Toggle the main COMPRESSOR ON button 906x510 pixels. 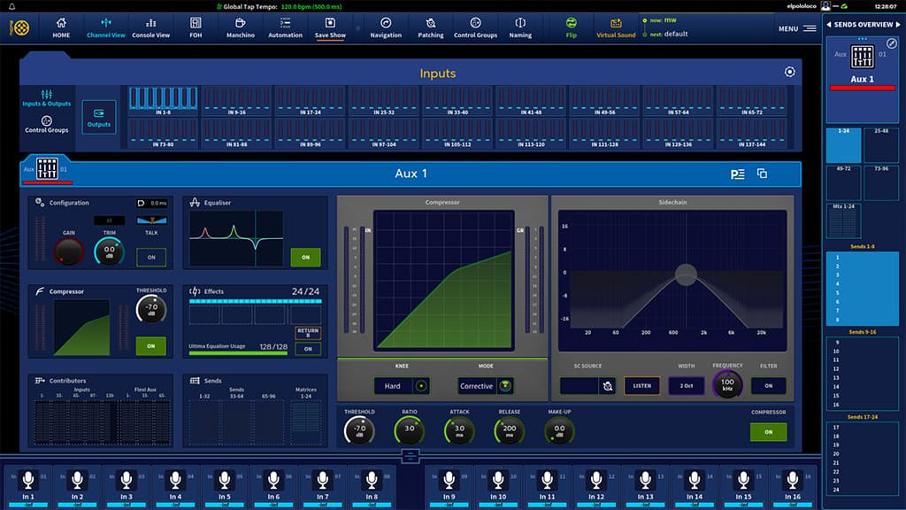click(769, 432)
